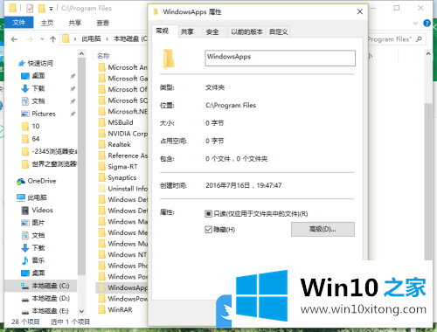Expand the breadcrumb chevron after 此电脑

[108, 39]
